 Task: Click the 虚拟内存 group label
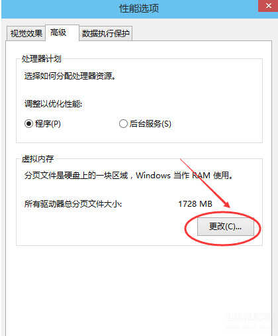[38, 158]
